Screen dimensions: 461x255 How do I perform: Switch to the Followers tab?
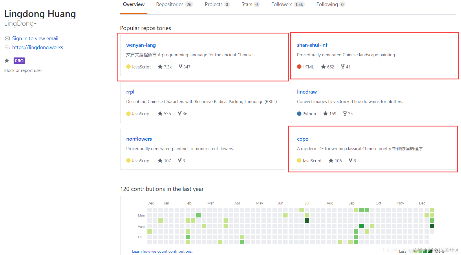point(288,4)
